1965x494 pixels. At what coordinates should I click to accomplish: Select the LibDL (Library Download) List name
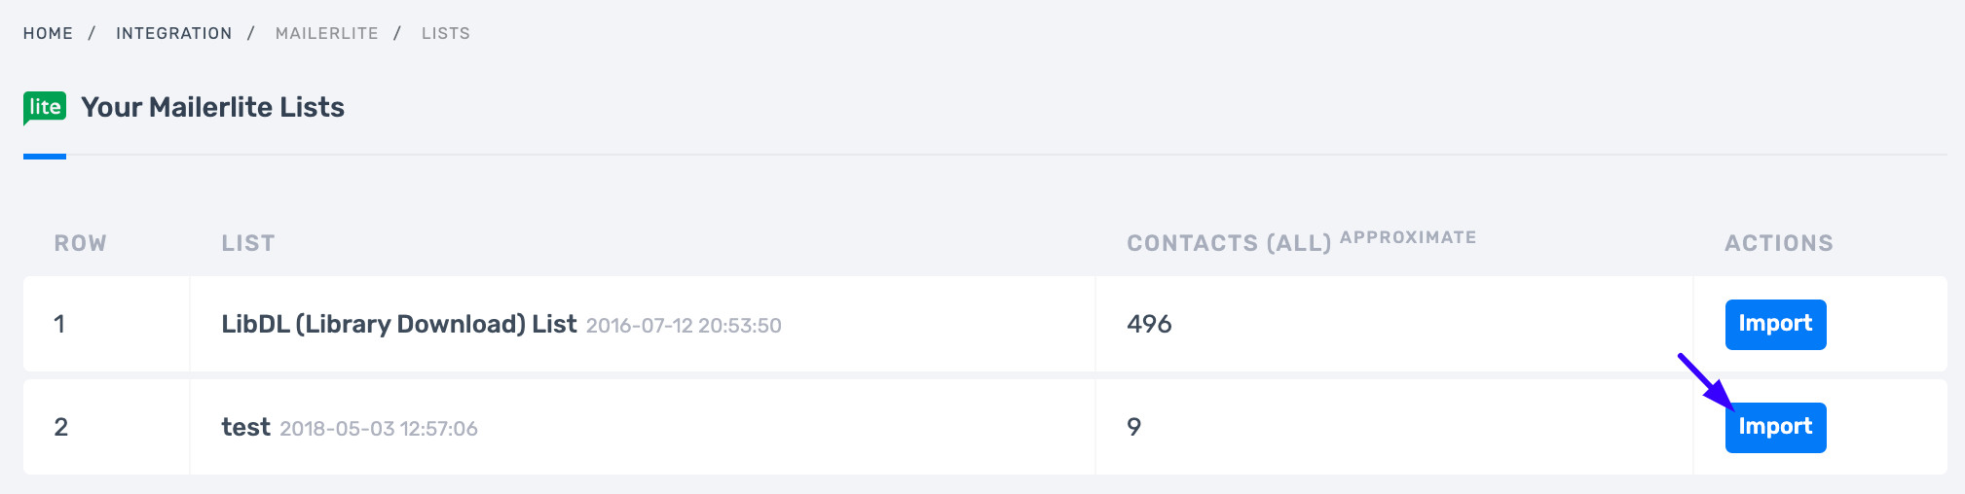(399, 324)
